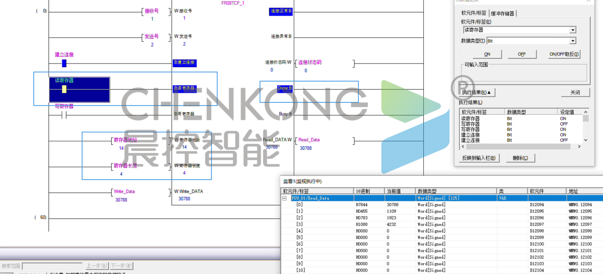Viewport: 603px width, 274px height.
Task: Select the highlighted 读寄存器 contact
Action: click(64, 89)
